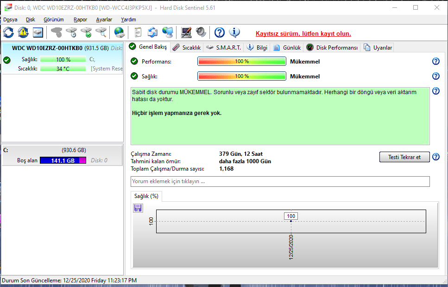448x287 pixels.
Task: Switch to the Genel Bakış tab
Action: [x=148, y=46]
